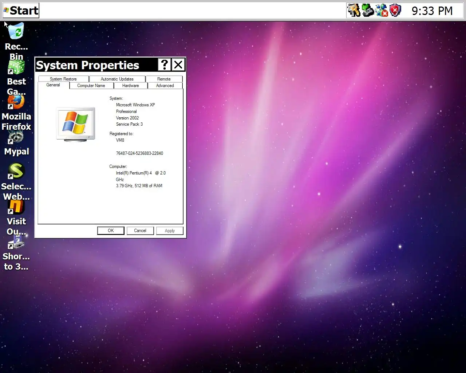Click the 'Microsoft Windows XP' text
466x373 pixels.
pyautogui.click(x=135, y=105)
